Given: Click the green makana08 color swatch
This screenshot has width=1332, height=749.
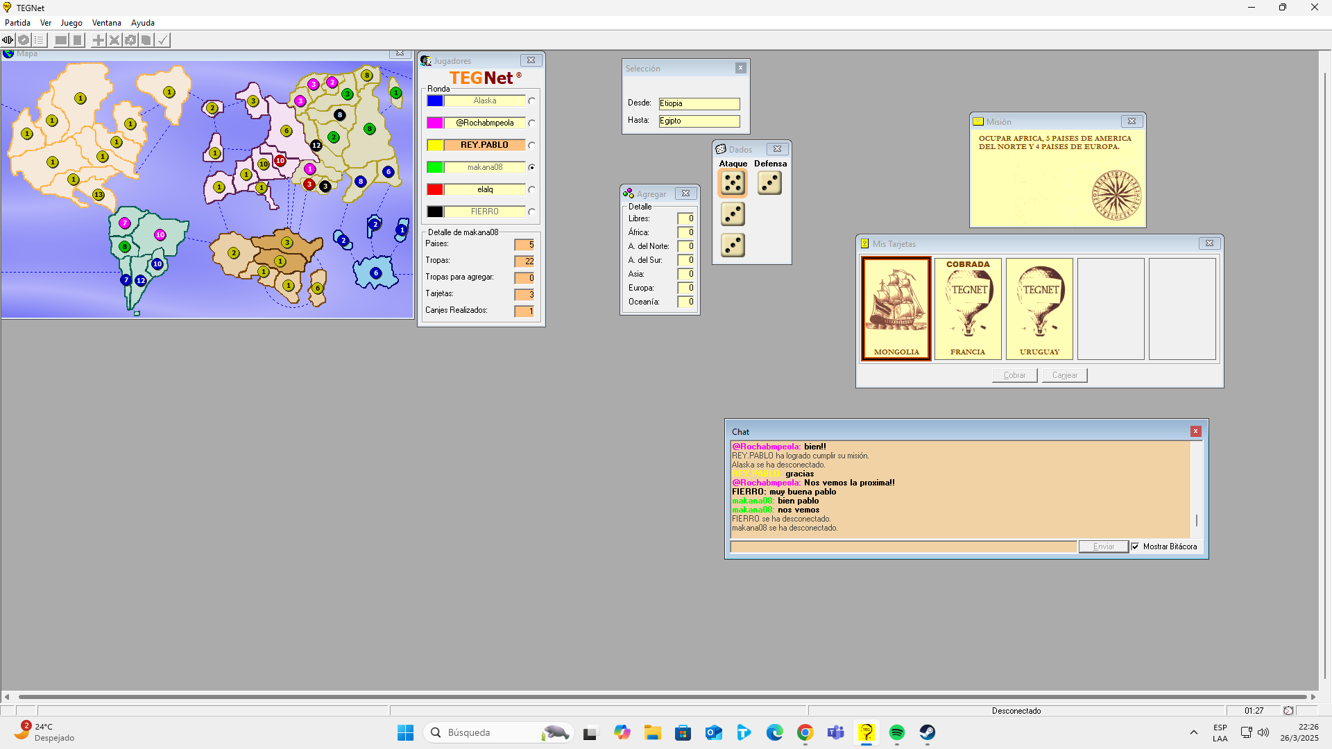Looking at the screenshot, I should pos(435,167).
